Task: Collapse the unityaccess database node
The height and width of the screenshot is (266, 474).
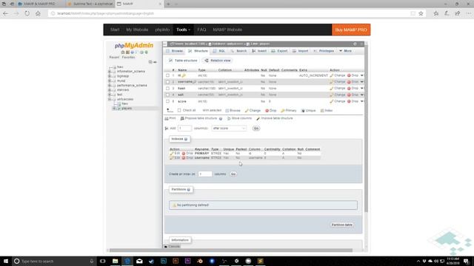Action: [110, 99]
